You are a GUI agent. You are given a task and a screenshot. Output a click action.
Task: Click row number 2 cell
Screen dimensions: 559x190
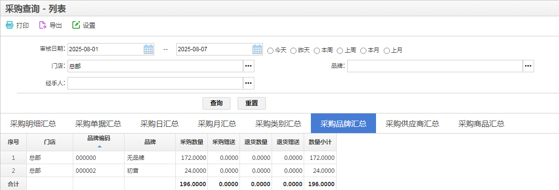coord(13,171)
